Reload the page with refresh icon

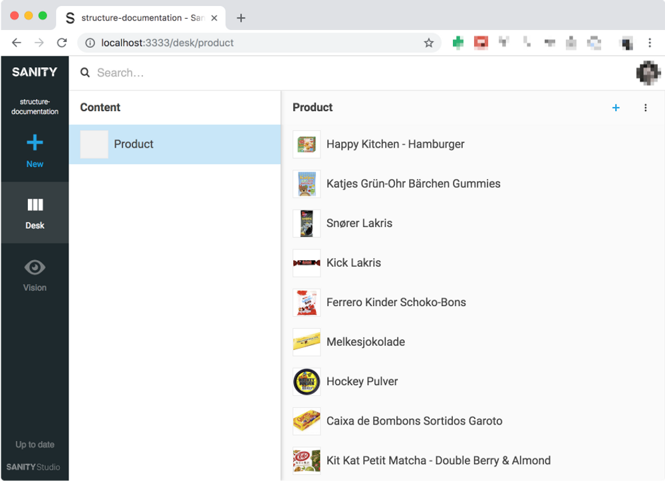tap(62, 43)
